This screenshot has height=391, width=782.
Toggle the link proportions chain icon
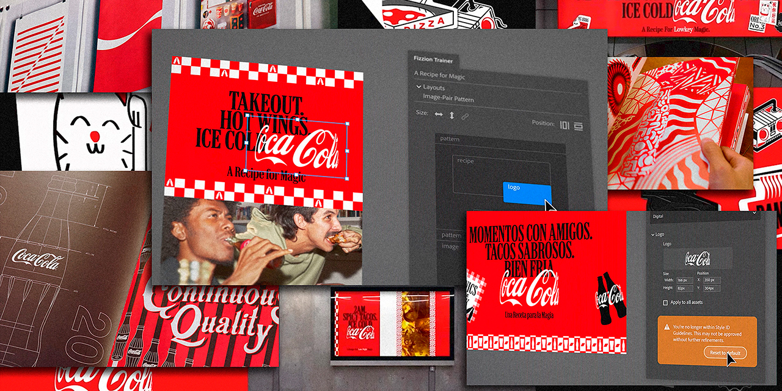pyautogui.click(x=465, y=115)
